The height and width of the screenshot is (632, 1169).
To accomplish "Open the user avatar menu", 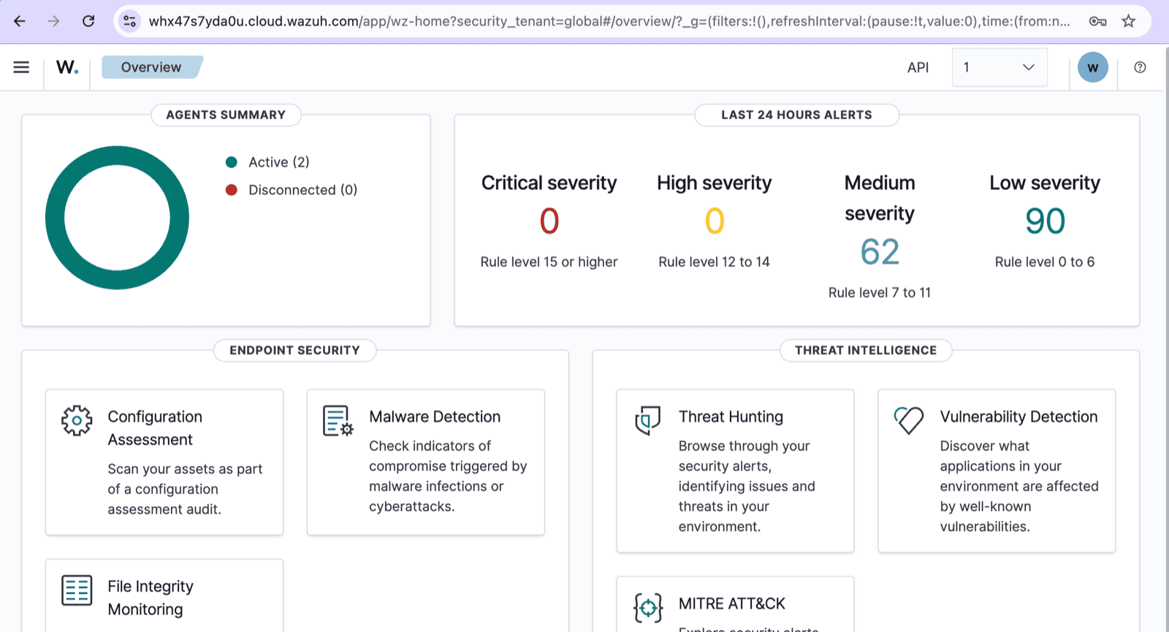I will click(x=1092, y=67).
